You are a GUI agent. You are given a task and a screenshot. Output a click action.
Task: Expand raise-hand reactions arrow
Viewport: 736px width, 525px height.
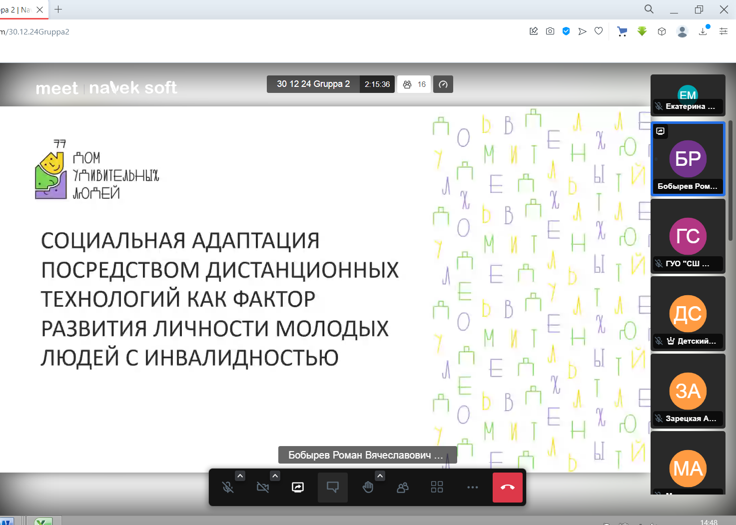click(x=380, y=476)
